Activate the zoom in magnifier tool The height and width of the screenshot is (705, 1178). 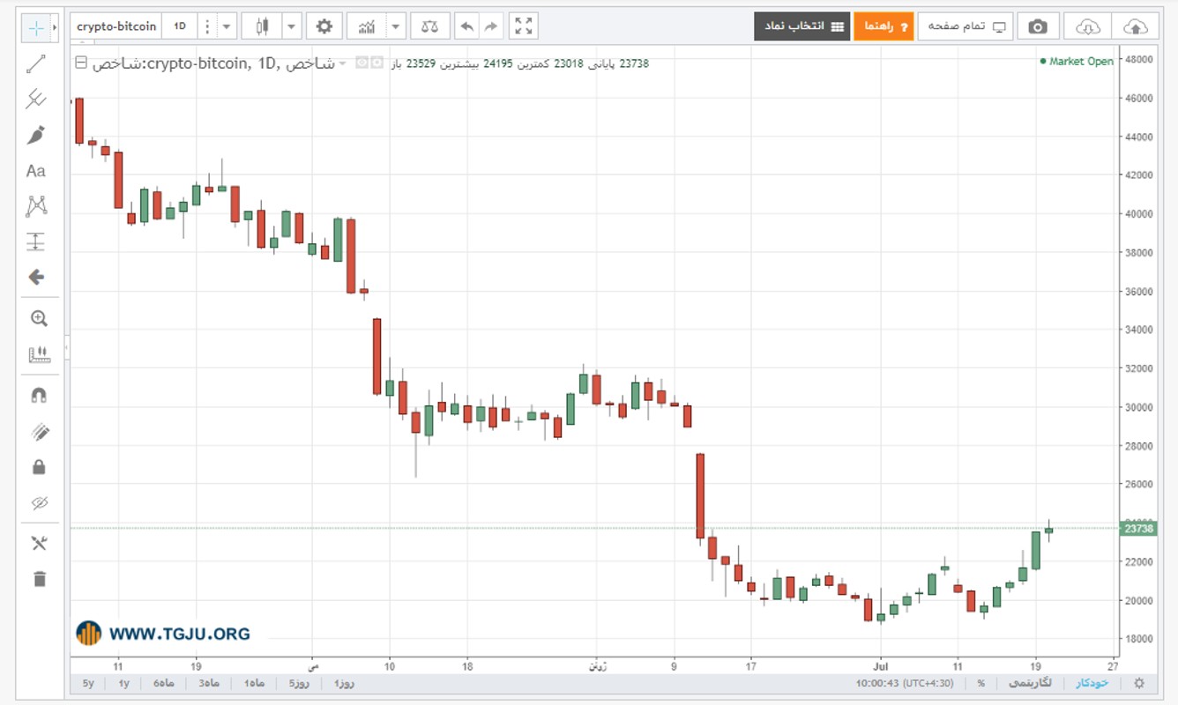point(39,319)
